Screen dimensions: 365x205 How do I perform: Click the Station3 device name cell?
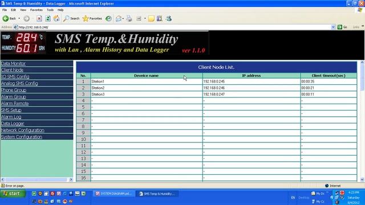click(147, 95)
